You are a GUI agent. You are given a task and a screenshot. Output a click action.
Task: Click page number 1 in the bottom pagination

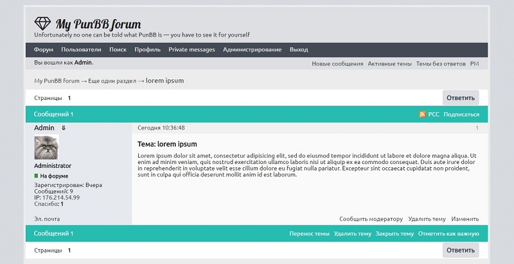(x=69, y=251)
